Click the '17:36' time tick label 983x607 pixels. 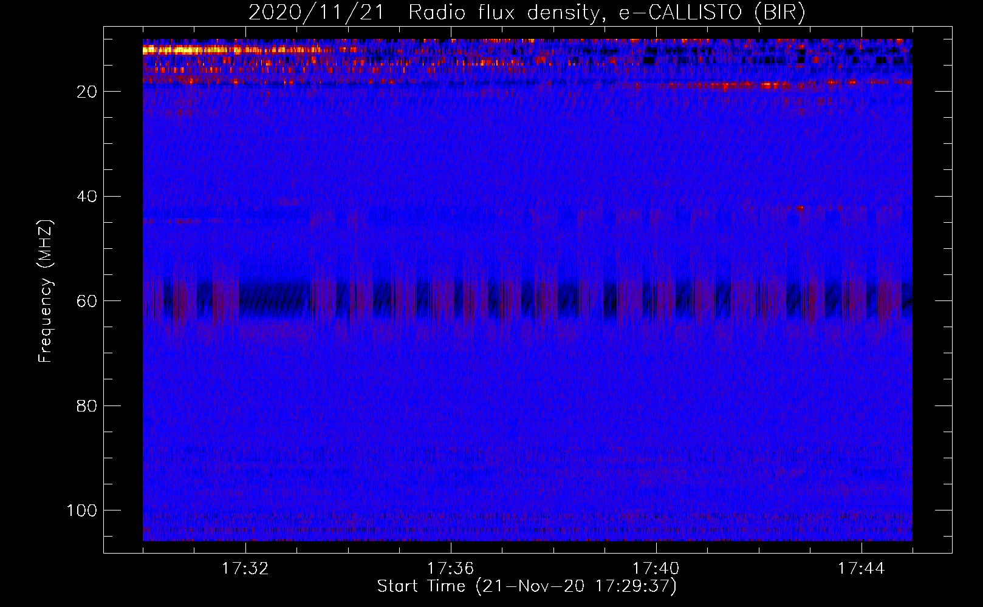click(x=451, y=569)
